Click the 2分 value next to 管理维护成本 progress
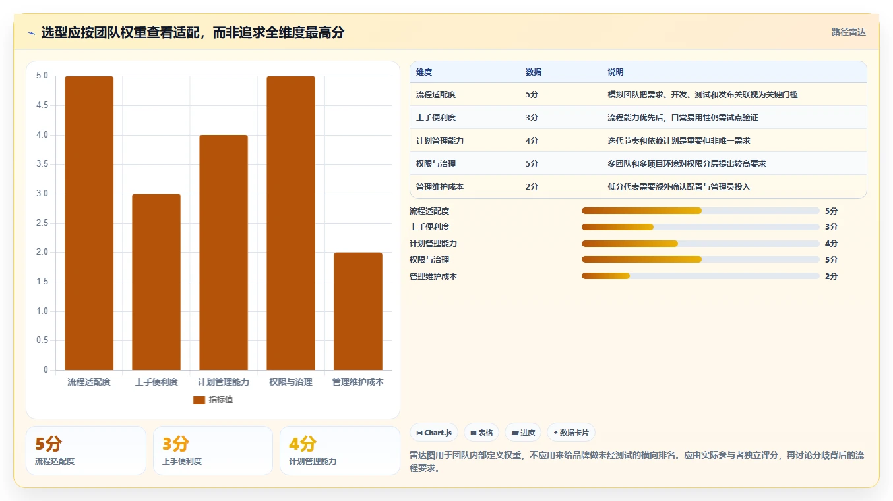 pyautogui.click(x=831, y=277)
